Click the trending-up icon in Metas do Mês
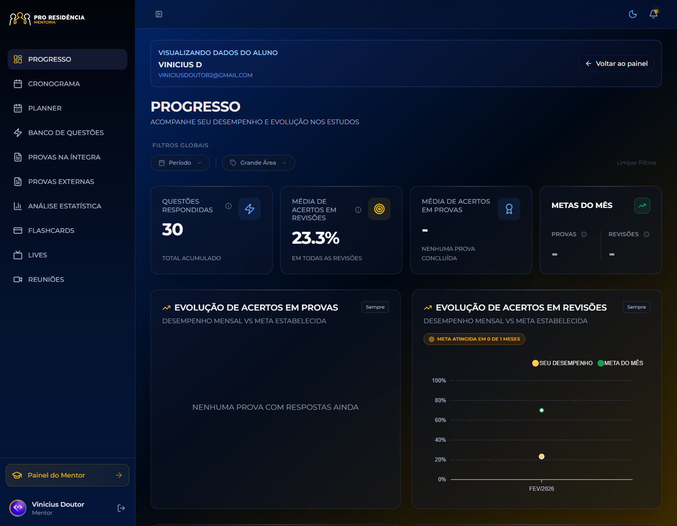 click(x=642, y=206)
